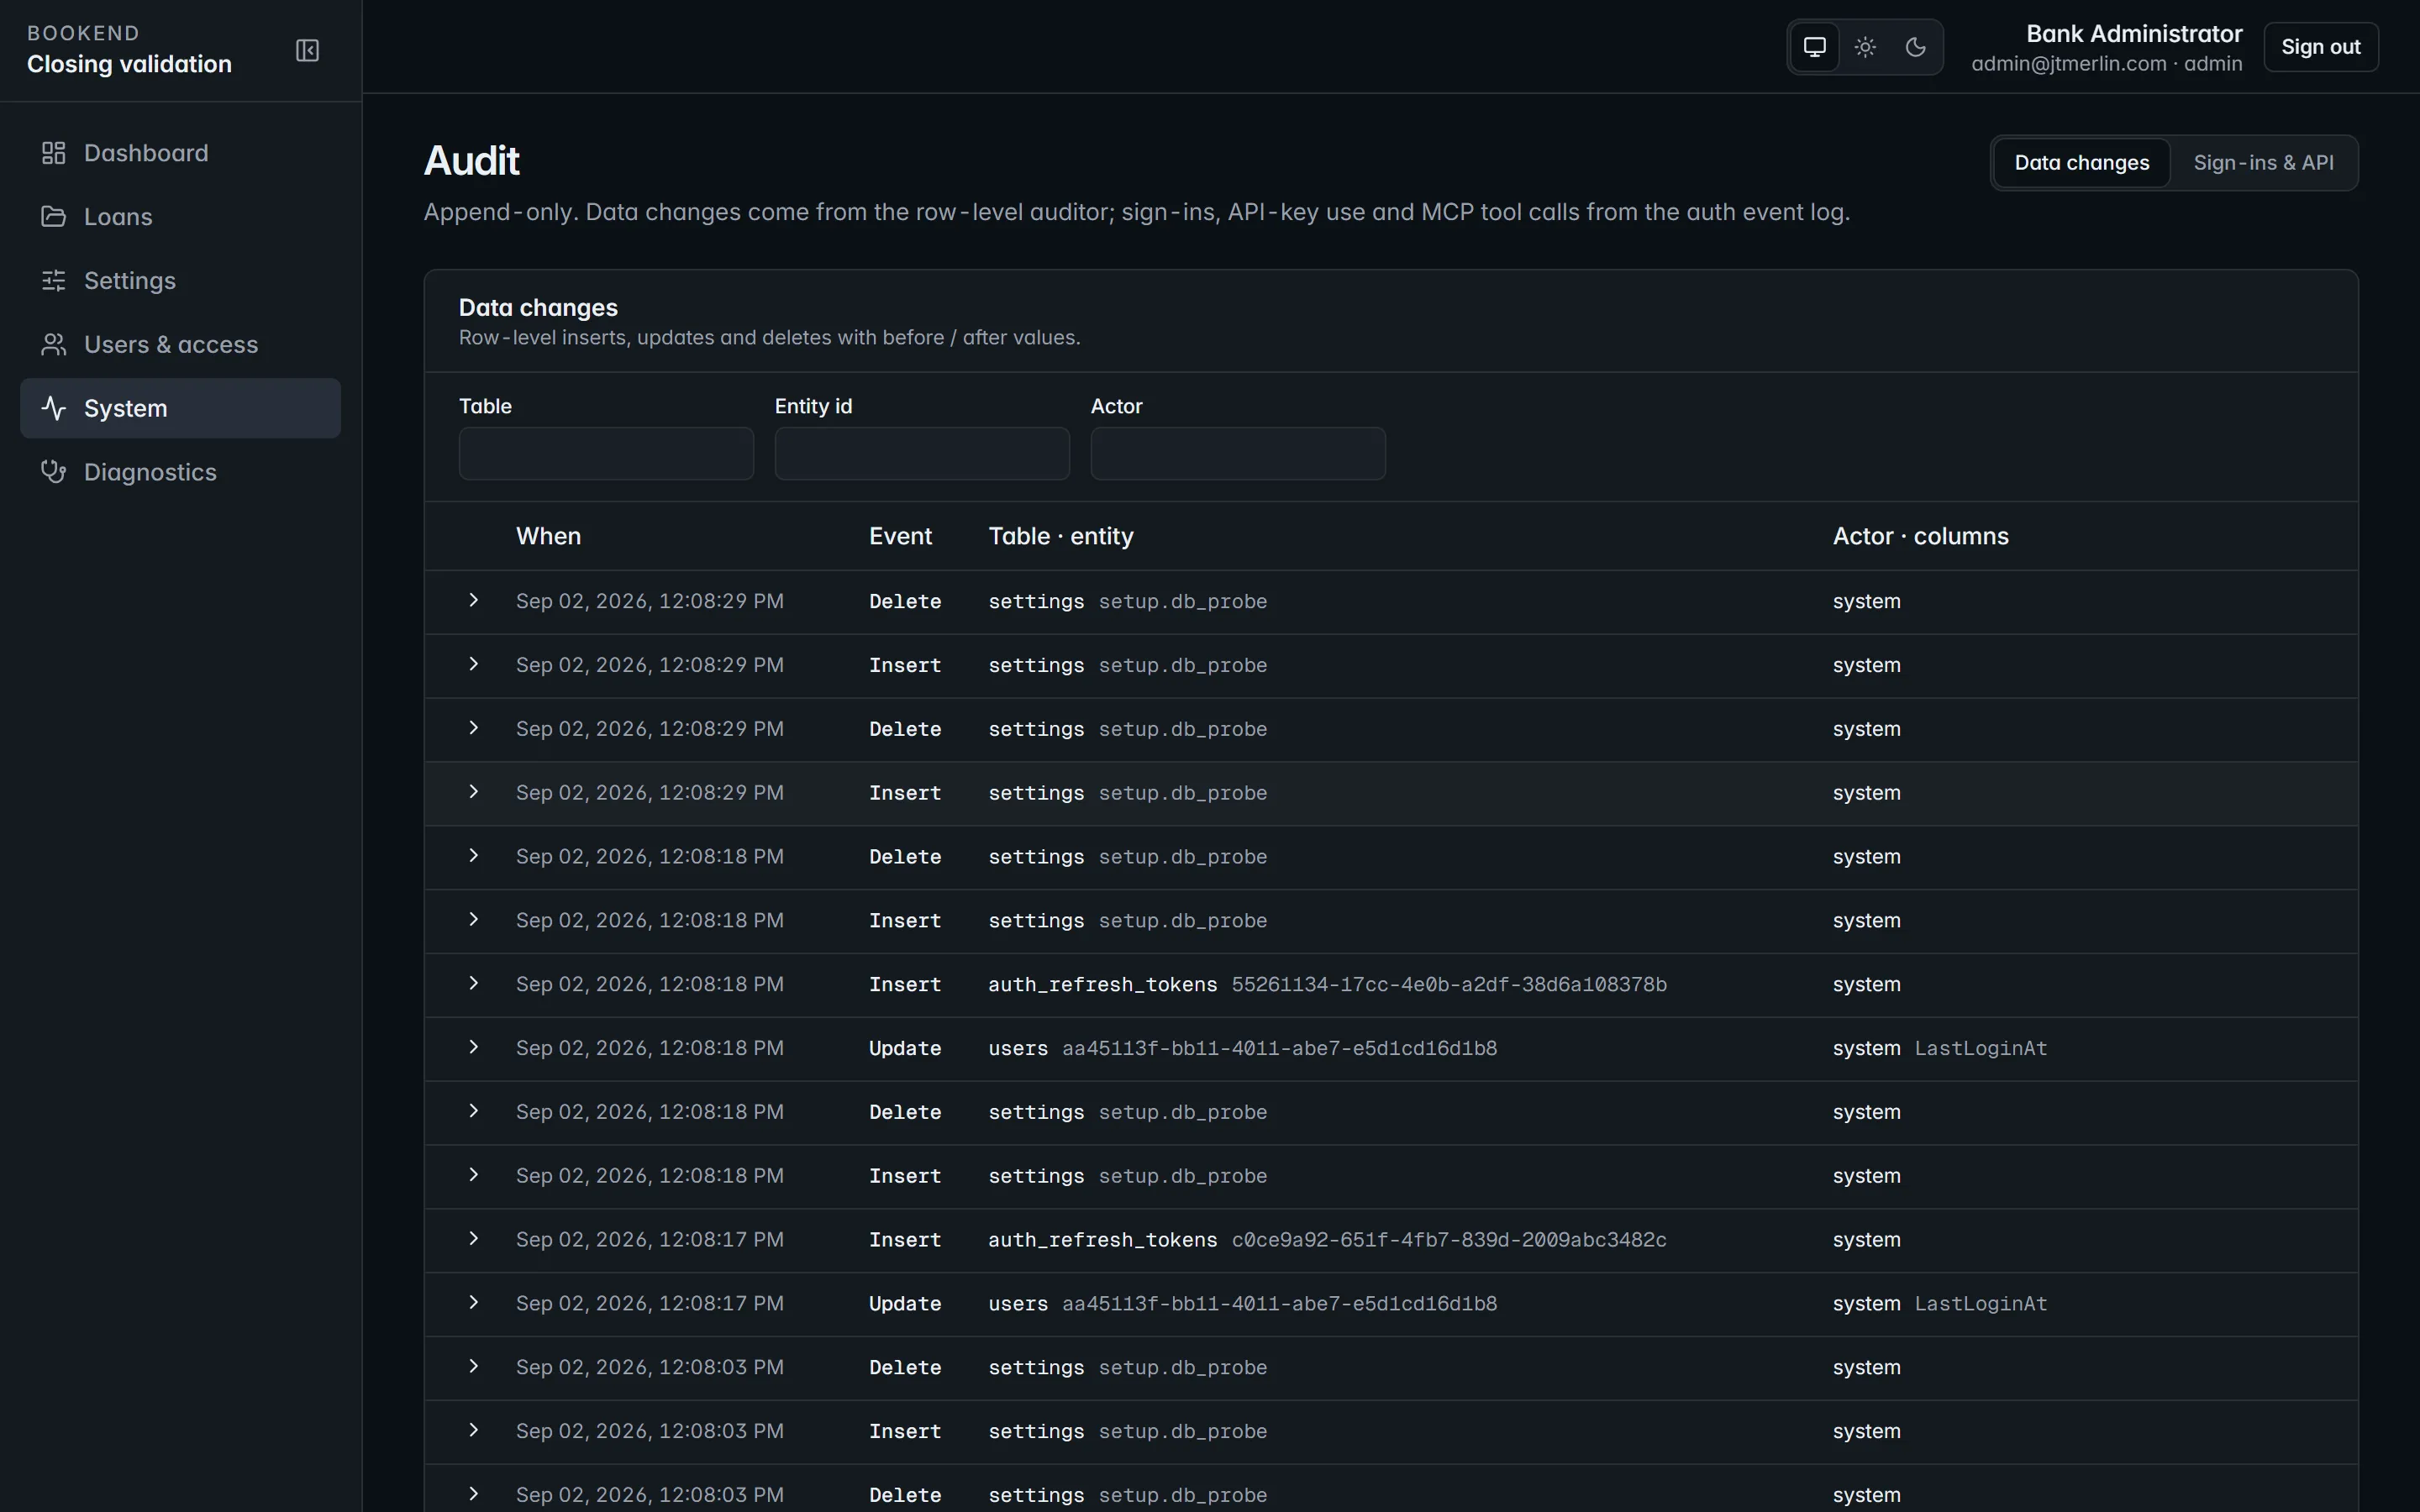The height and width of the screenshot is (1512, 2420).
Task: Click the "BOOKEND" brand label
Action: coord(83,33)
